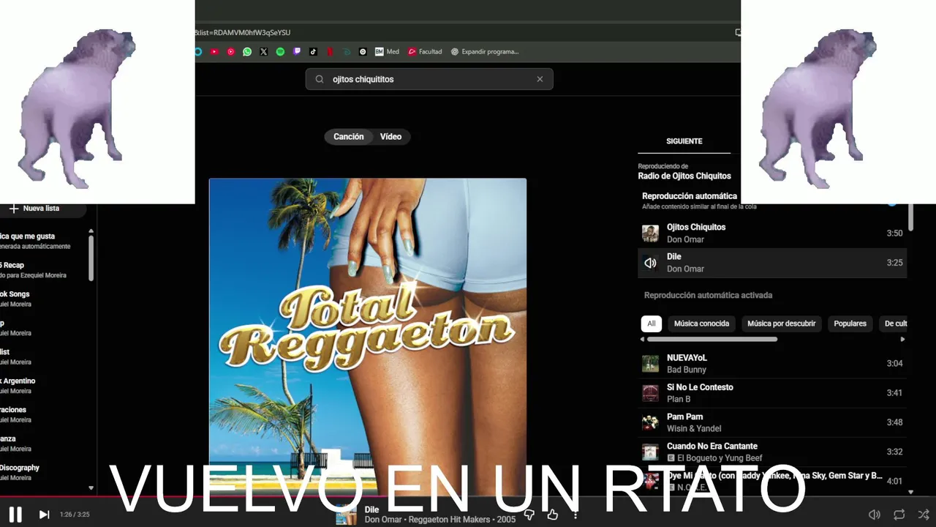Open the Expandir programa bookmark
Screen dimensions: 936x527
coord(485,52)
